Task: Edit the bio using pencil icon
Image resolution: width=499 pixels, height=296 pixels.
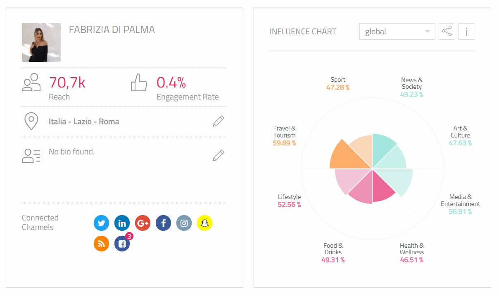Action: 219,155
